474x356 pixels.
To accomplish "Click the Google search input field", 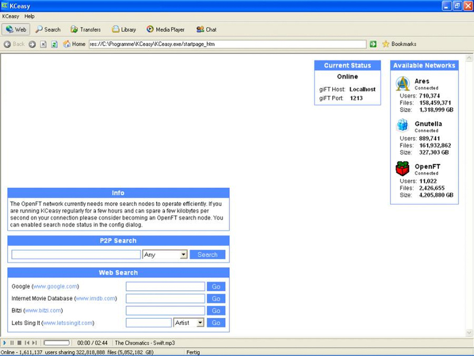I will [x=166, y=287].
